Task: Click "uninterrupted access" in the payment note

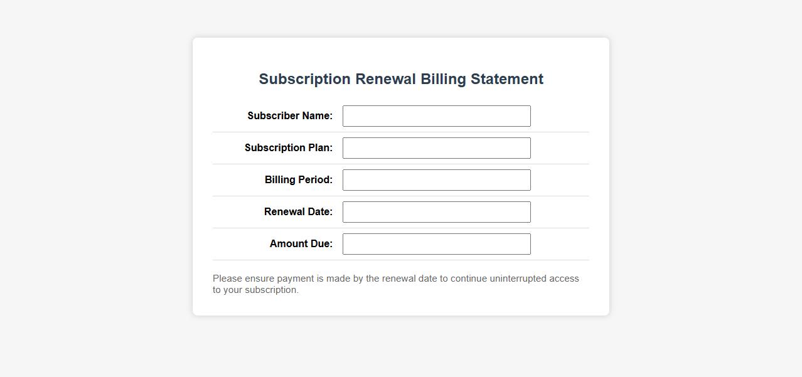Action: [534, 279]
